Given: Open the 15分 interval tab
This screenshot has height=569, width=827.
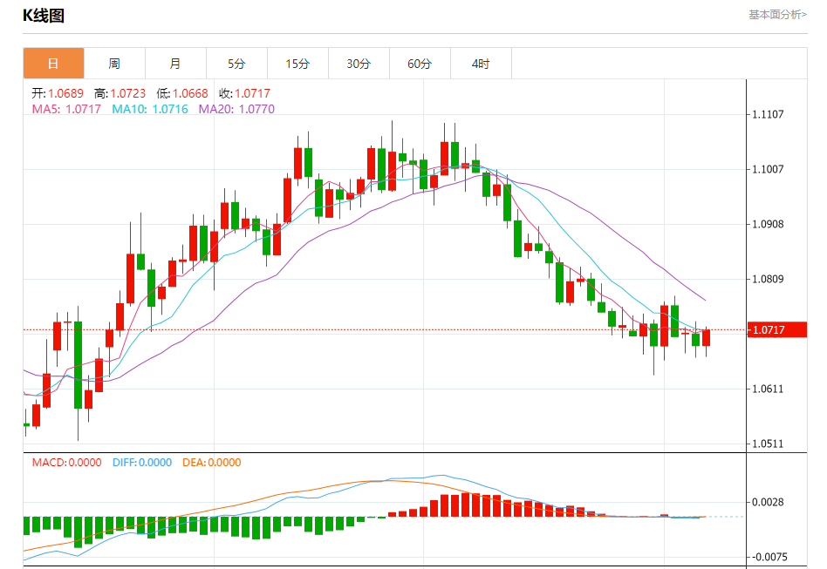Looking at the screenshot, I should coord(298,64).
